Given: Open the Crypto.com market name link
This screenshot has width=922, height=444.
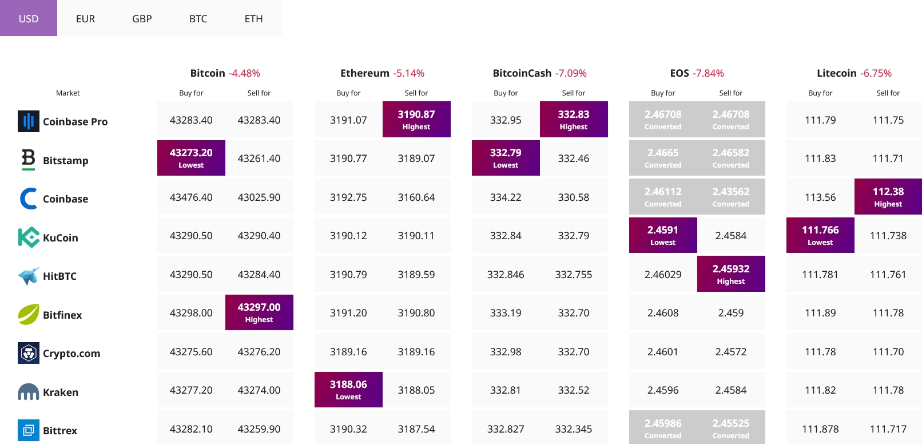Looking at the screenshot, I should click(x=71, y=354).
